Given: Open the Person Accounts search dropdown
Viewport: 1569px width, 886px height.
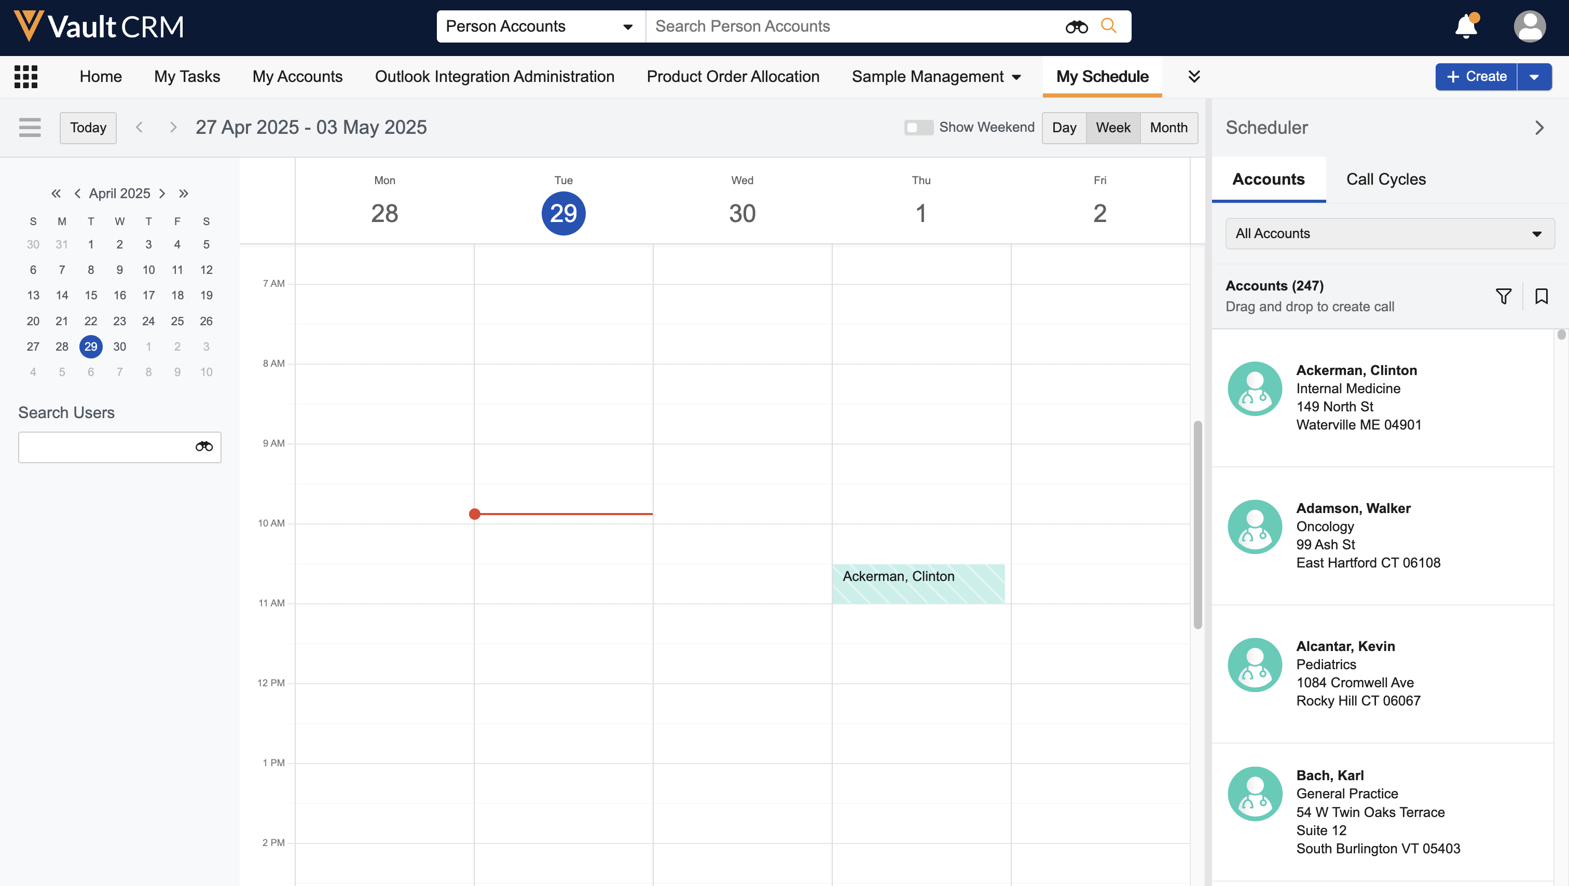Looking at the screenshot, I should (x=540, y=26).
